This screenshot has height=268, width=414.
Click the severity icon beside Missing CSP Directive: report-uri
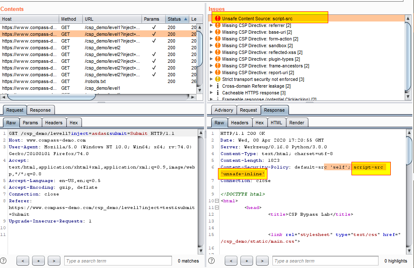click(x=218, y=72)
